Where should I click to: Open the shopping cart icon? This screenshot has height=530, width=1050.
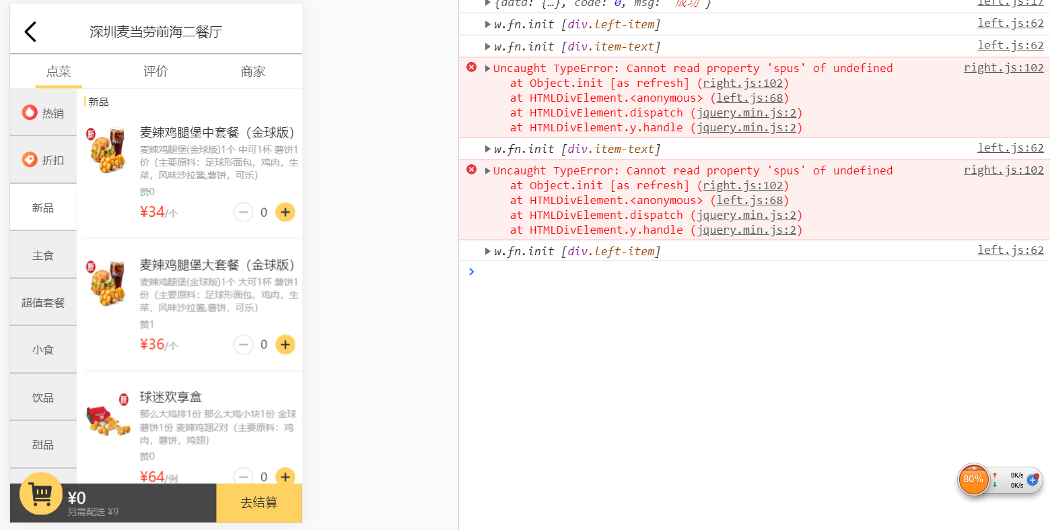click(x=41, y=494)
